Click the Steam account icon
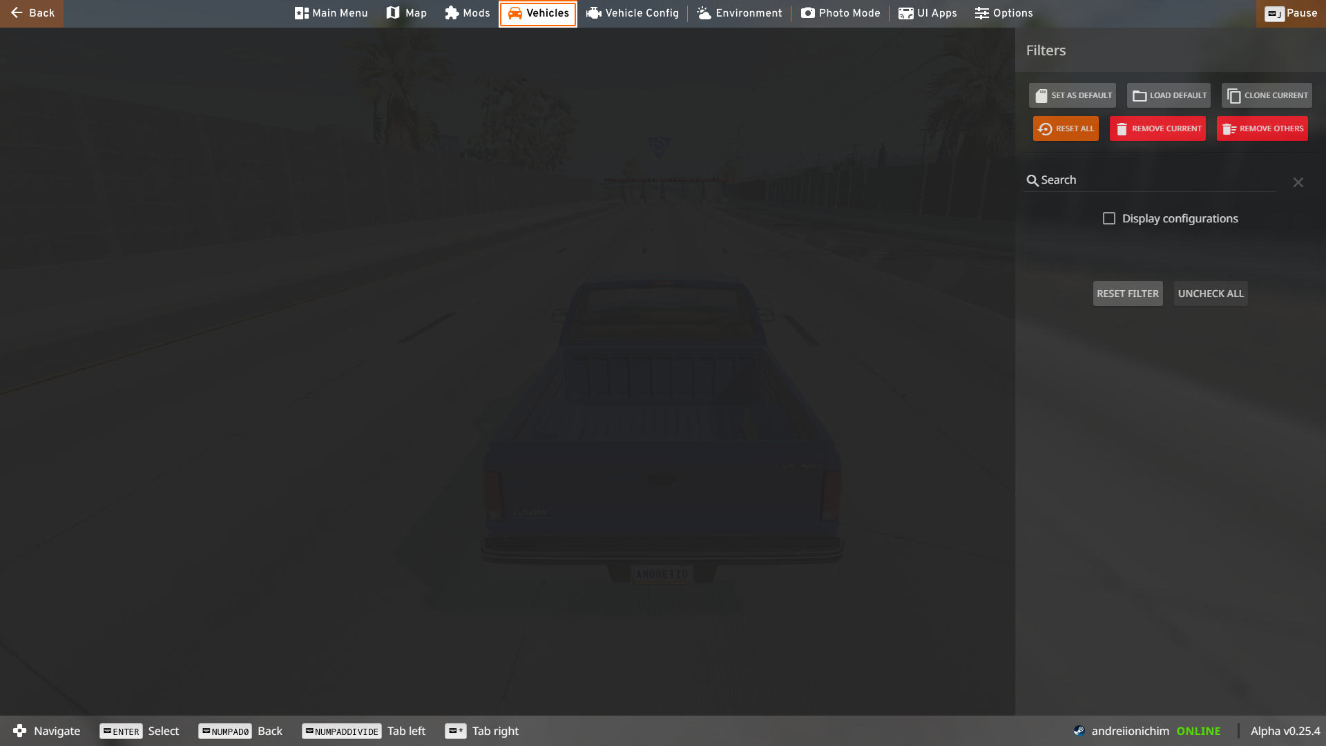This screenshot has height=746, width=1326. tap(1079, 731)
